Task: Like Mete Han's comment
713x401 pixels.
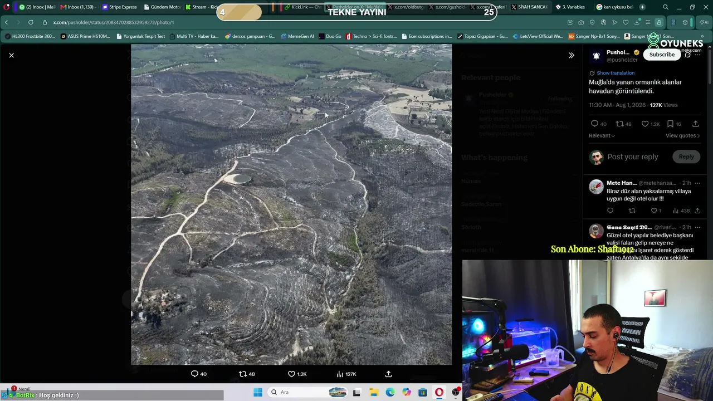Action: pos(654,211)
